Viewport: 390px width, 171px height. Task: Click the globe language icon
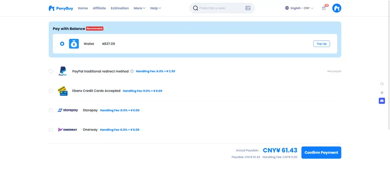coord(287,8)
